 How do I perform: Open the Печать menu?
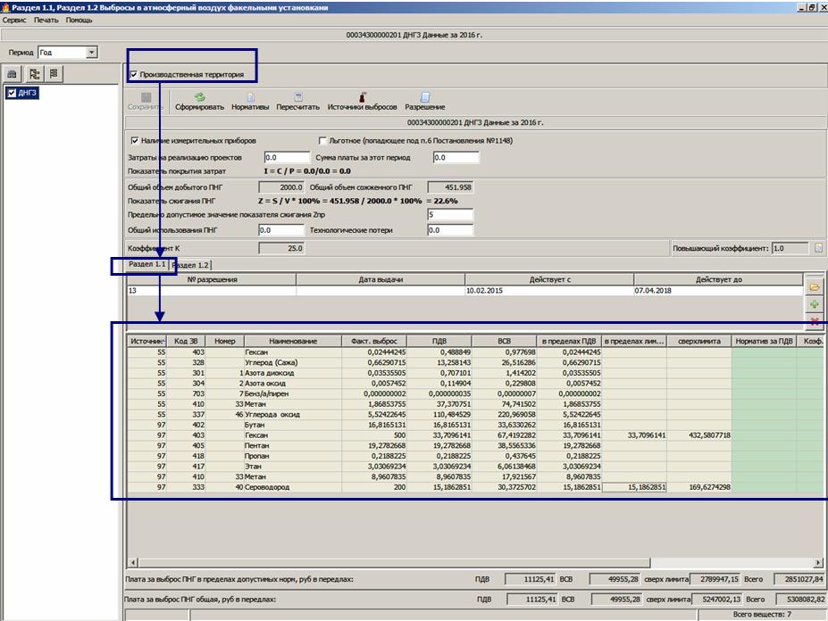[46, 19]
